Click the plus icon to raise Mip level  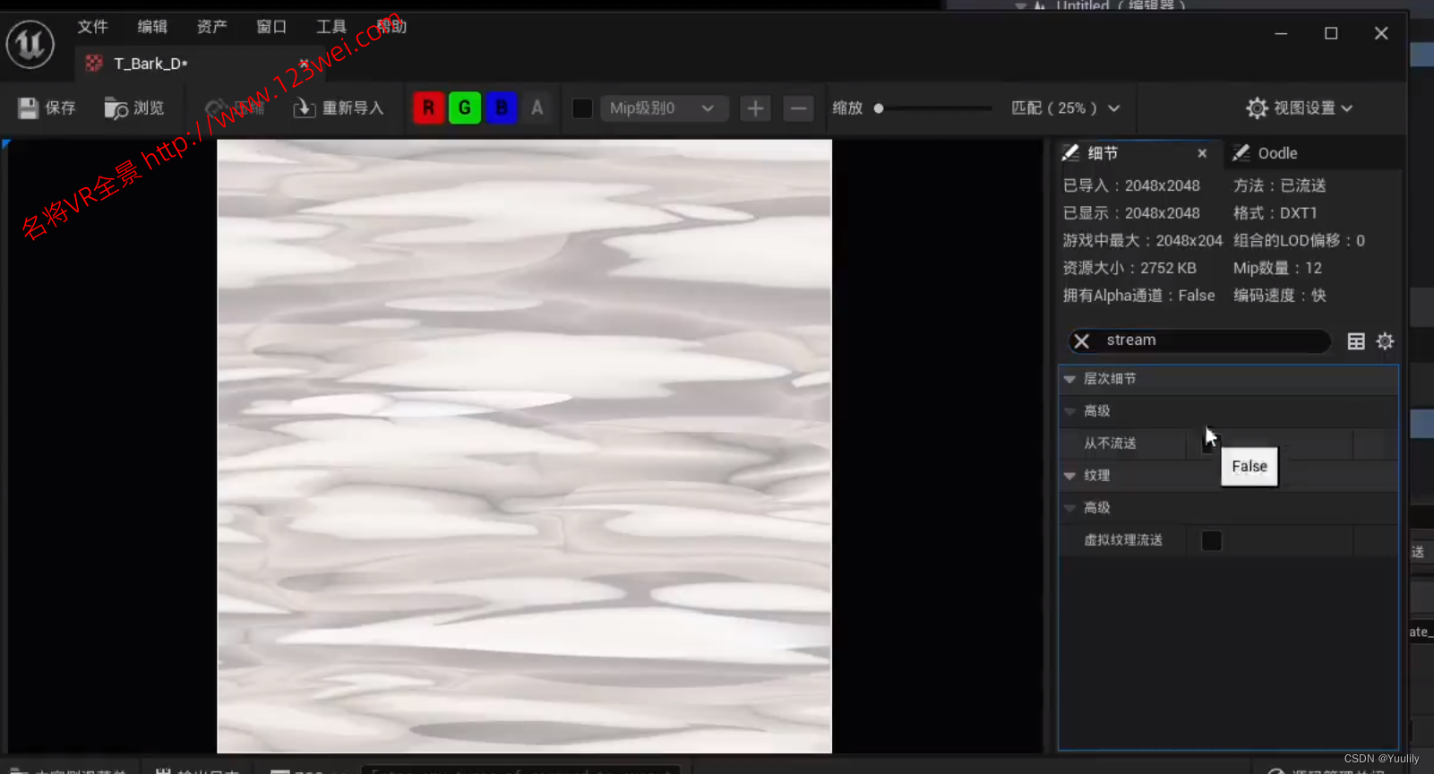tap(755, 108)
